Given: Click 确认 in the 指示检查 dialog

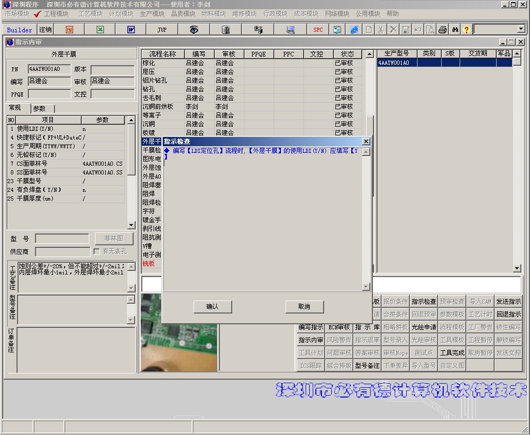Looking at the screenshot, I should (212, 307).
